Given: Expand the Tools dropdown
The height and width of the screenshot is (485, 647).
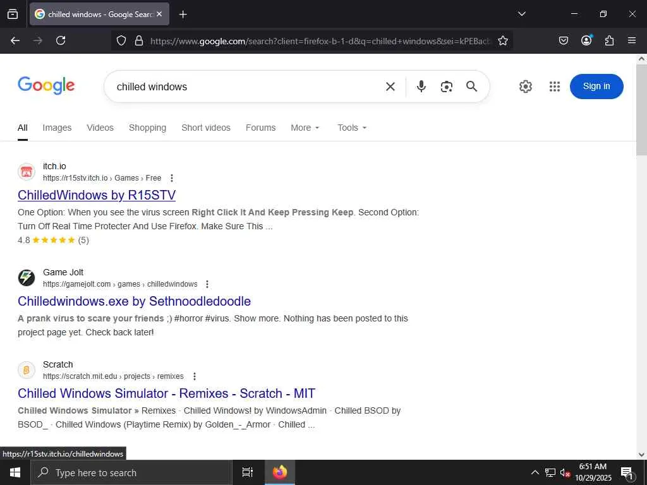Looking at the screenshot, I should tap(352, 128).
